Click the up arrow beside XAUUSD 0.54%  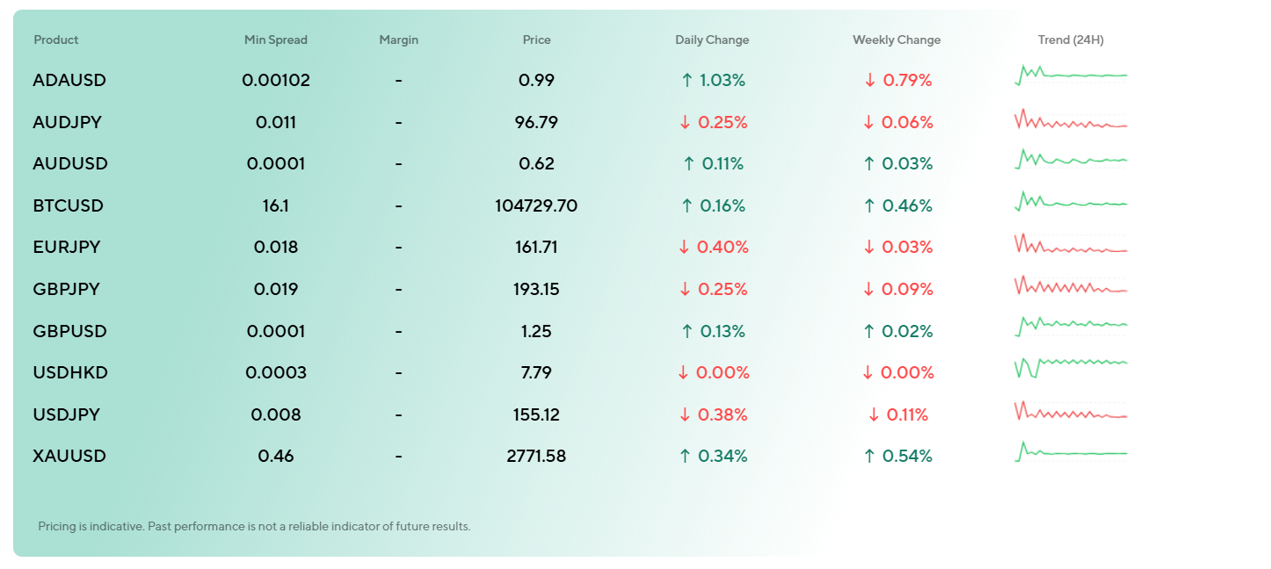click(x=869, y=457)
